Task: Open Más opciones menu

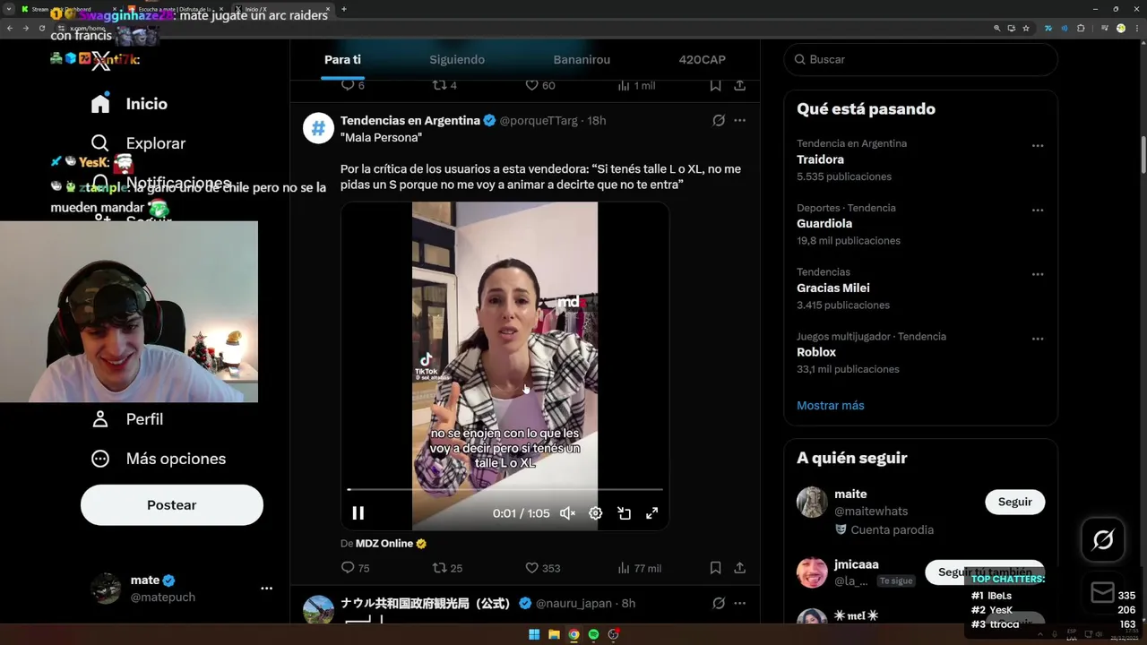Action: click(159, 459)
